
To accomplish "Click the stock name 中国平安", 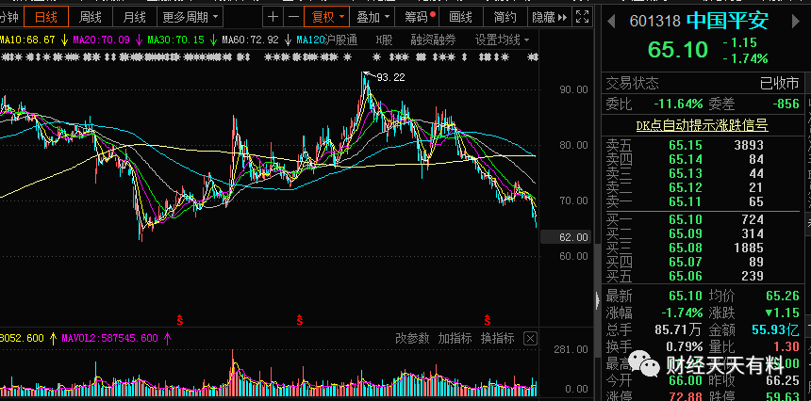I will pos(727,21).
